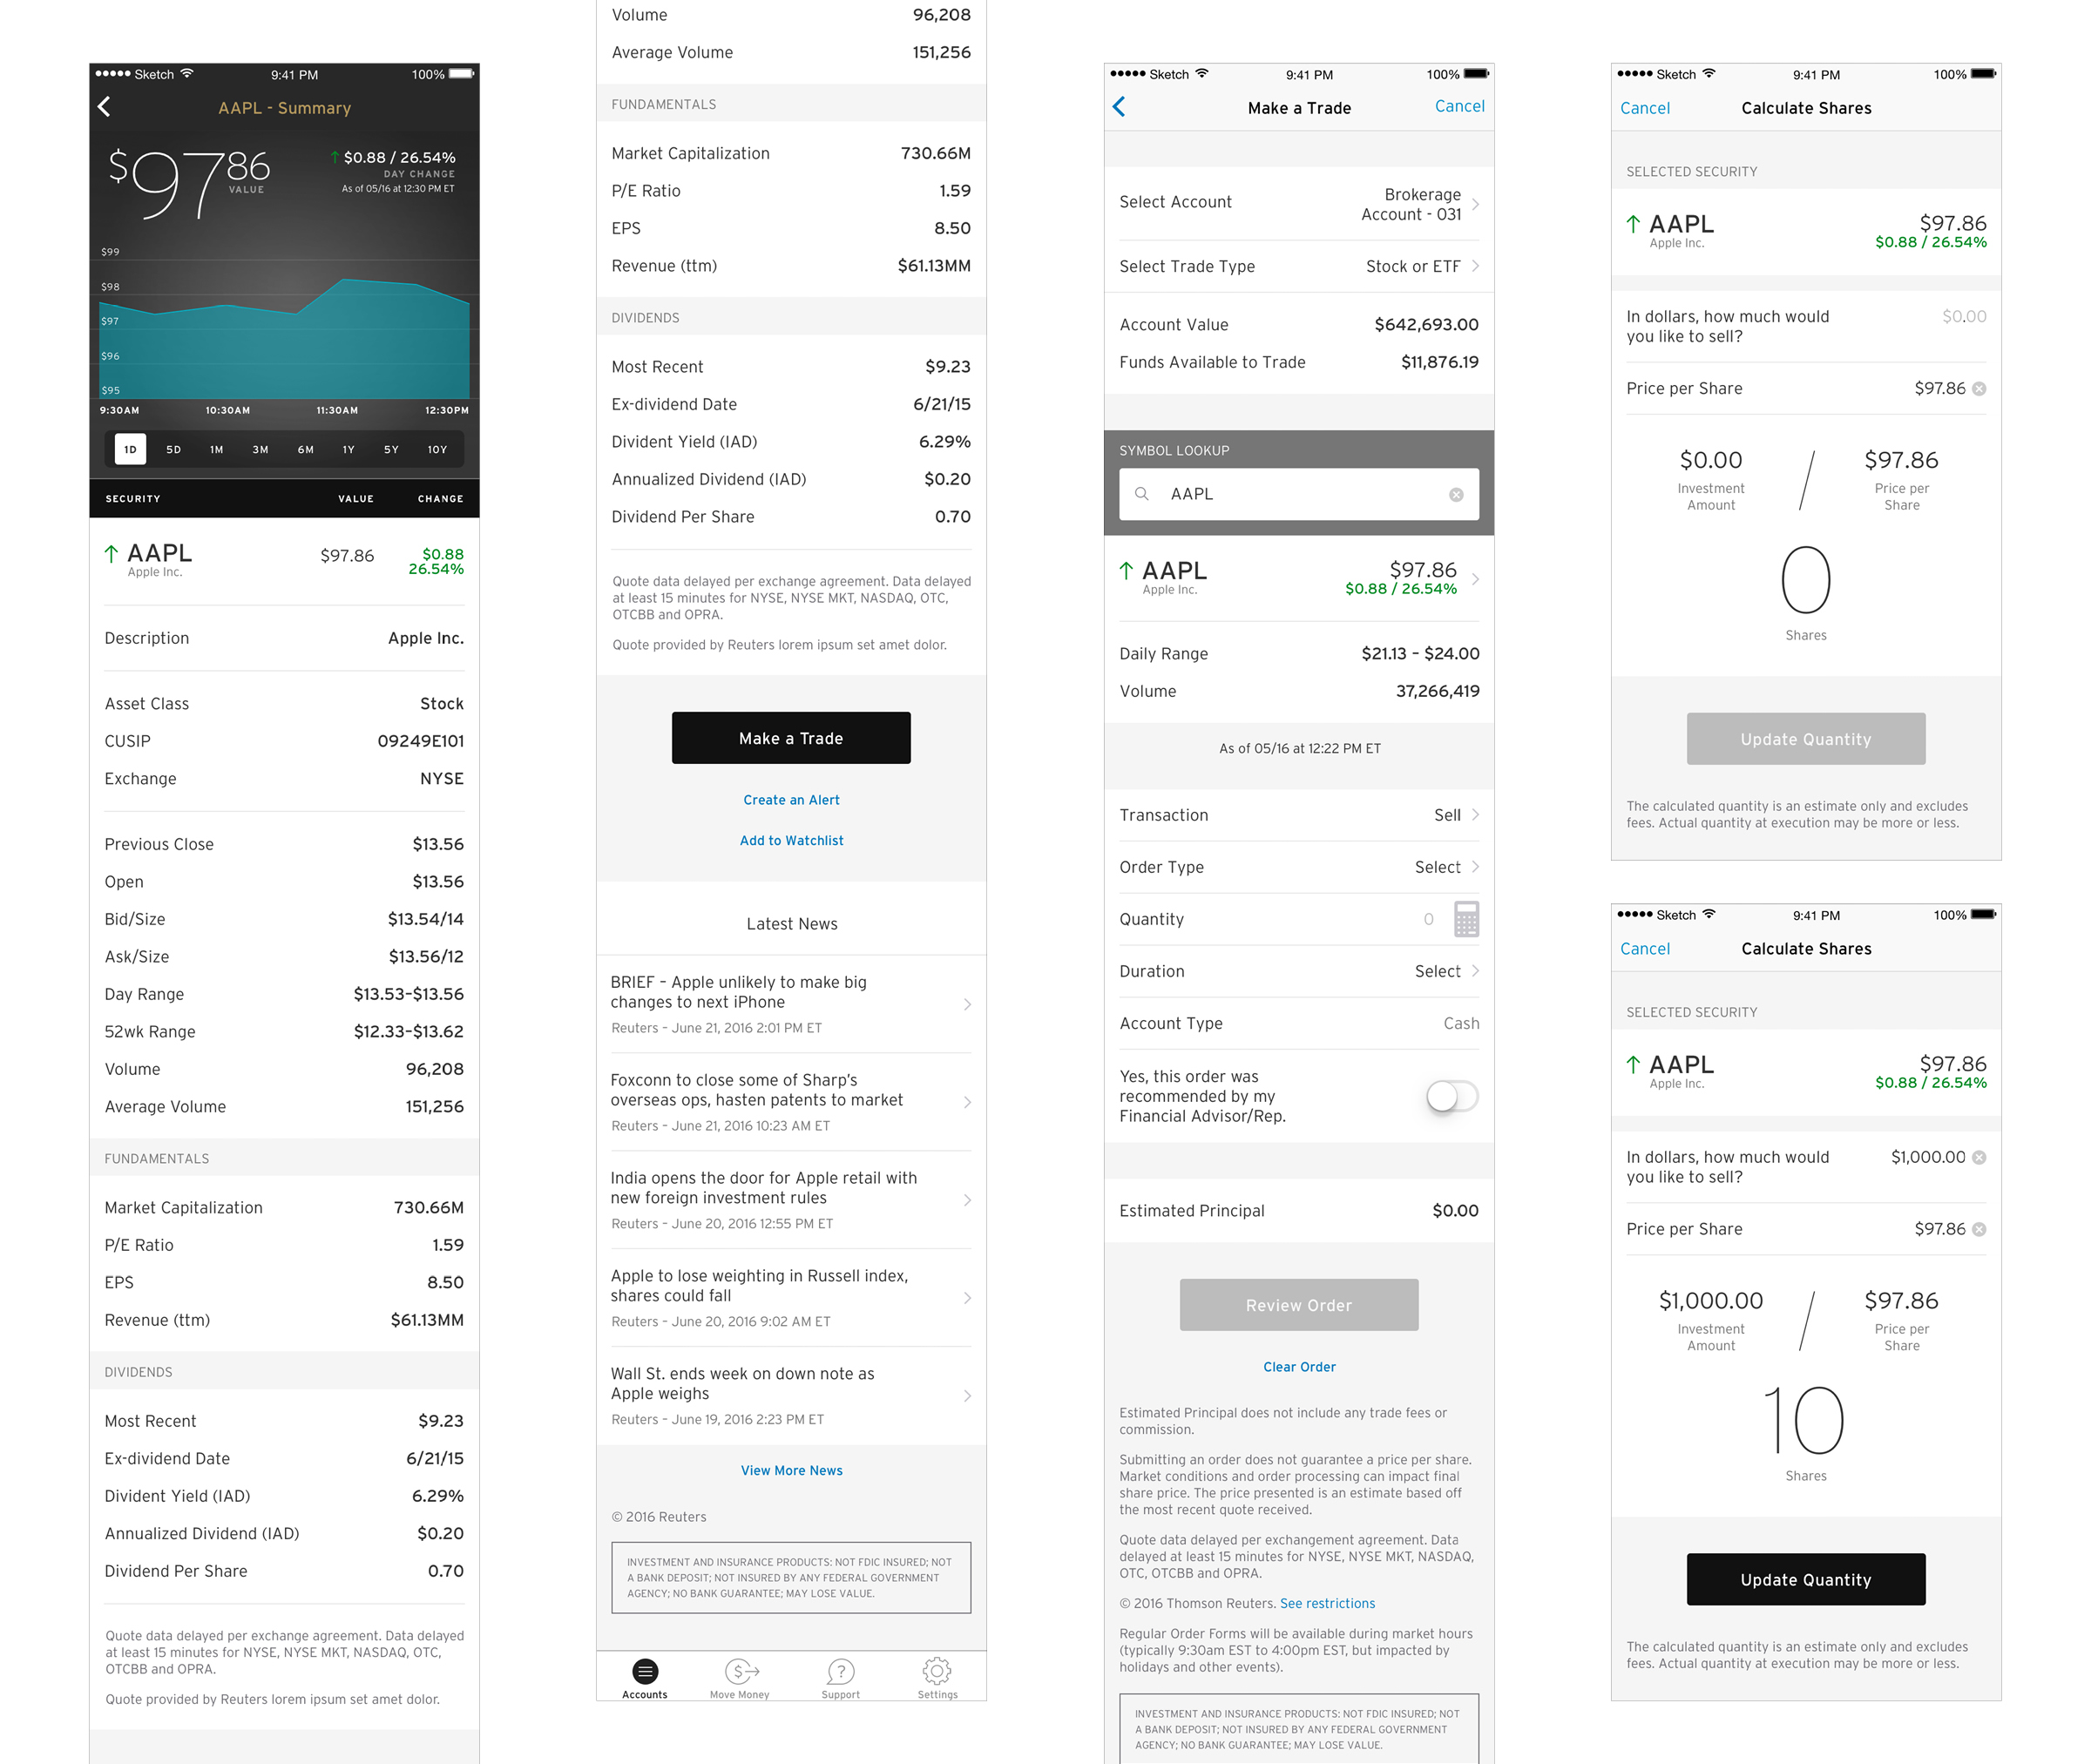Screen dimensions: 2091x1764
Task: Clear Price per Share in upper Calculate Shares
Action: pos(1979,389)
